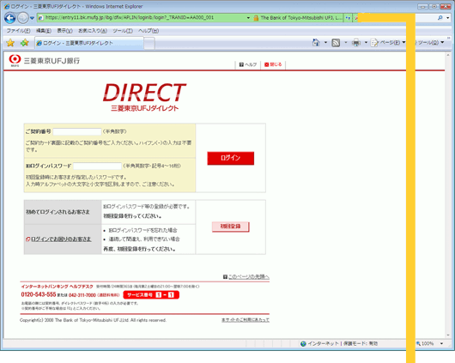This screenshot has height=363, width=455.
Task: Expand the Home button dropdown arrow
Action: pos(325,43)
